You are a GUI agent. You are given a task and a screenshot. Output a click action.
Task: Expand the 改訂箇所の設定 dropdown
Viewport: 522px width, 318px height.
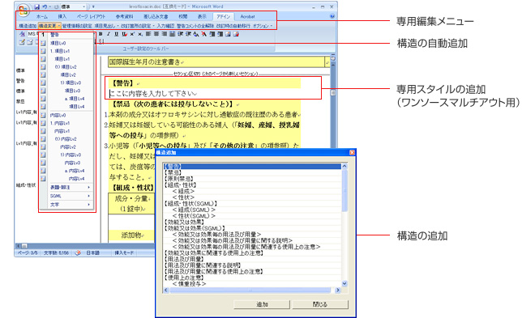(138, 26)
